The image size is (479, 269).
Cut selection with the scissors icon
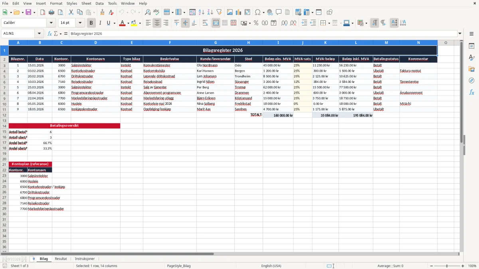click(71, 12)
